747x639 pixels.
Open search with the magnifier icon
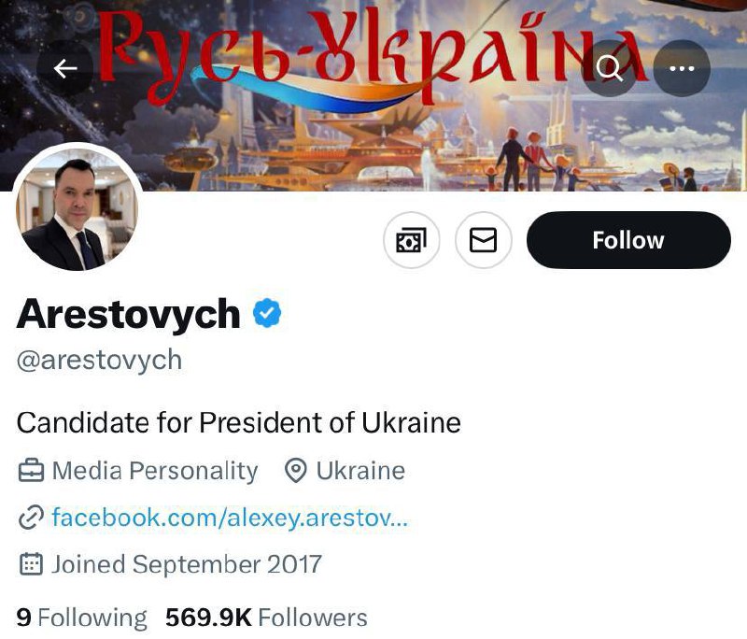pos(609,68)
